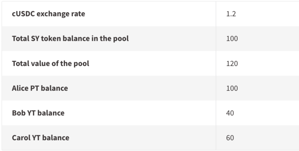This screenshot has height=151, width=299.
Task: Select Total SY token balance in the pool
Action: [70, 38]
